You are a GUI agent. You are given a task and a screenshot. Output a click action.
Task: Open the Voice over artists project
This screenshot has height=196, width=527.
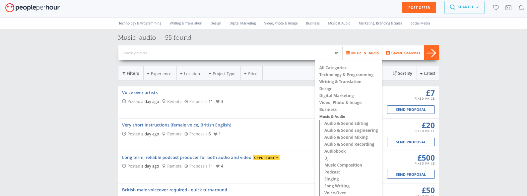pos(140,93)
